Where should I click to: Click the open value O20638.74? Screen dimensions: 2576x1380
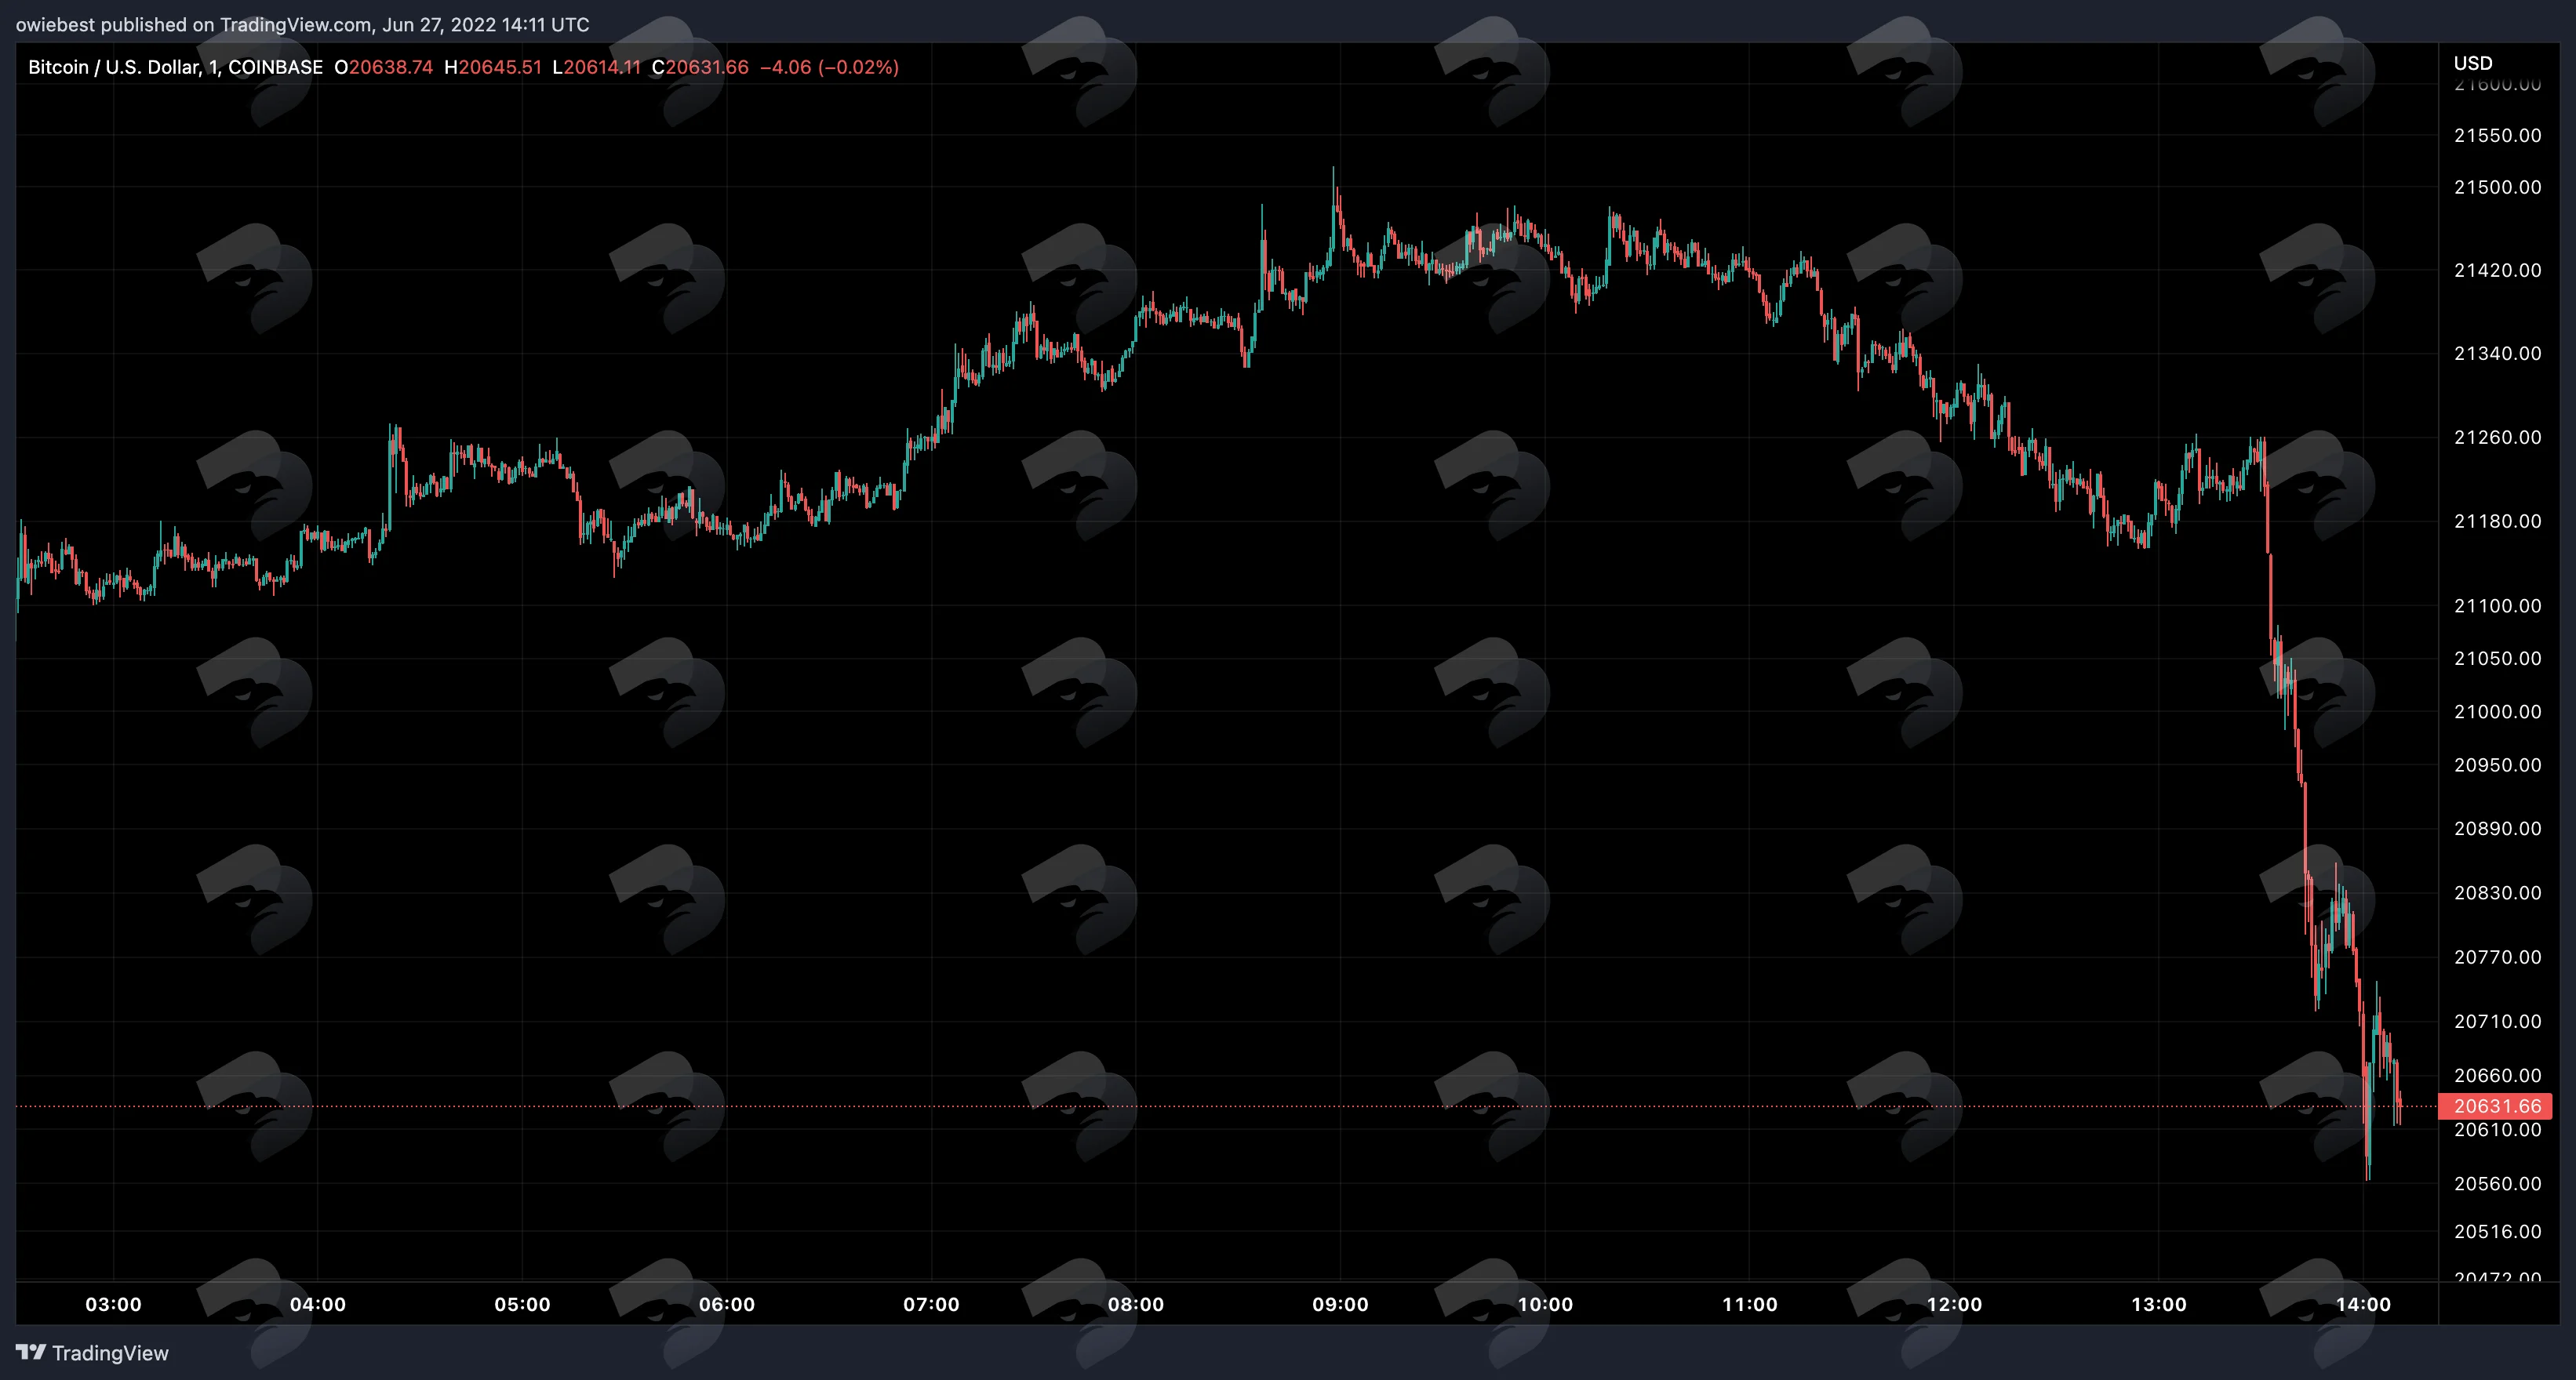coord(383,67)
